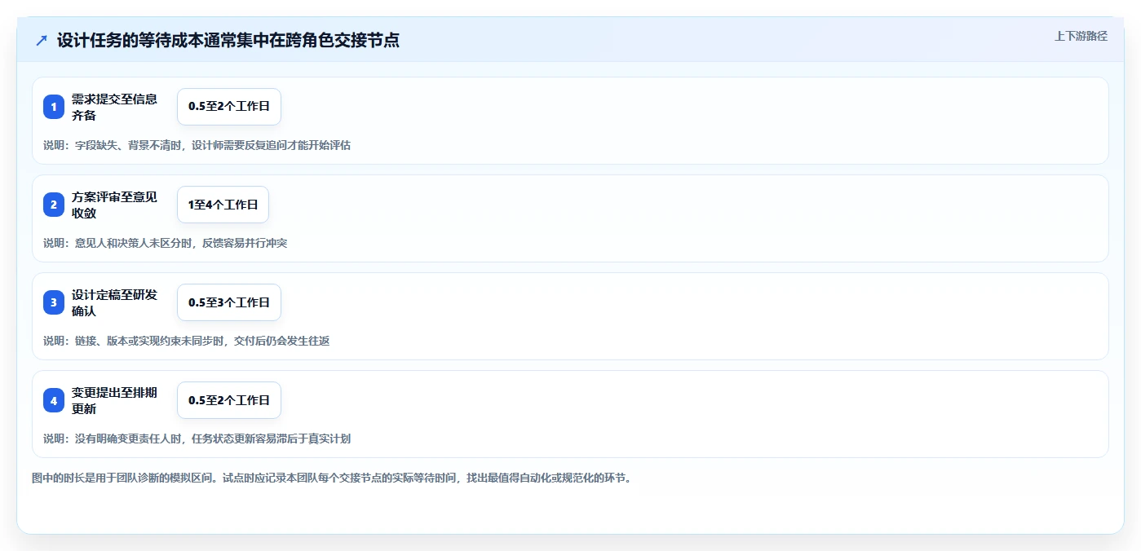This screenshot has height=551, width=1141.
Task: Click the note starting 说明：链接、版本或实现约束未同步时
Action: coord(186,341)
